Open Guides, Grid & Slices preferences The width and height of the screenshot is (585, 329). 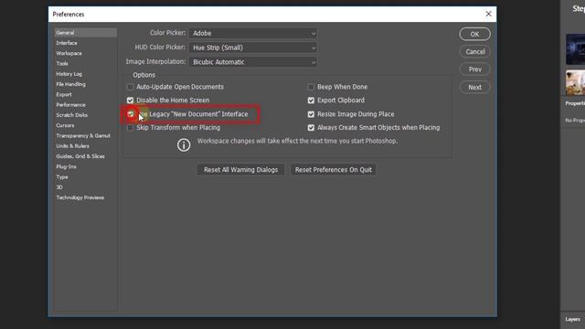click(80, 156)
